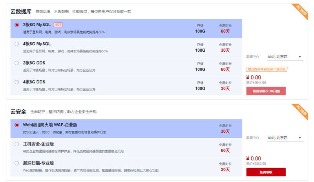Select the 漏洞扫描-专业版 radio button
This screenshot has width=314, height=182.
point(16,163)
